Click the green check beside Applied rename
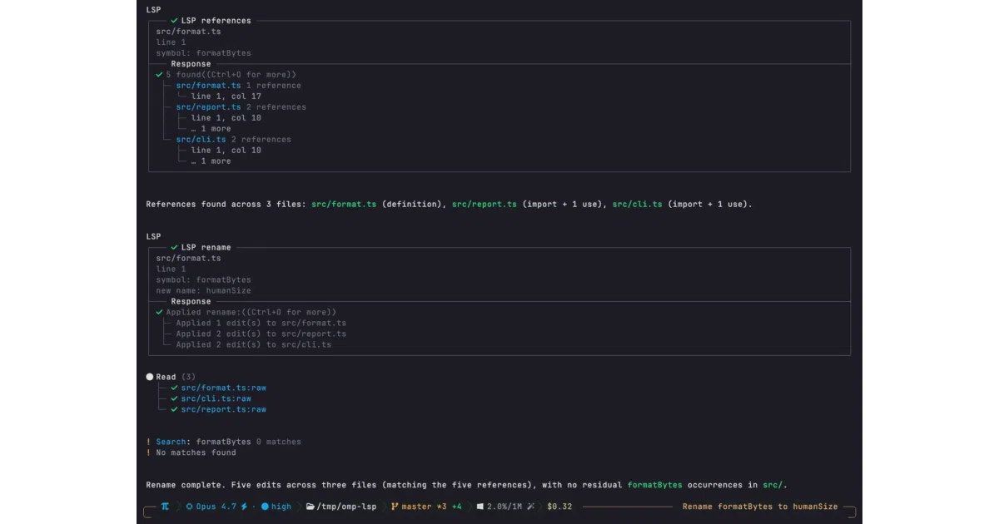999x524 pixels. coord(159,312)
